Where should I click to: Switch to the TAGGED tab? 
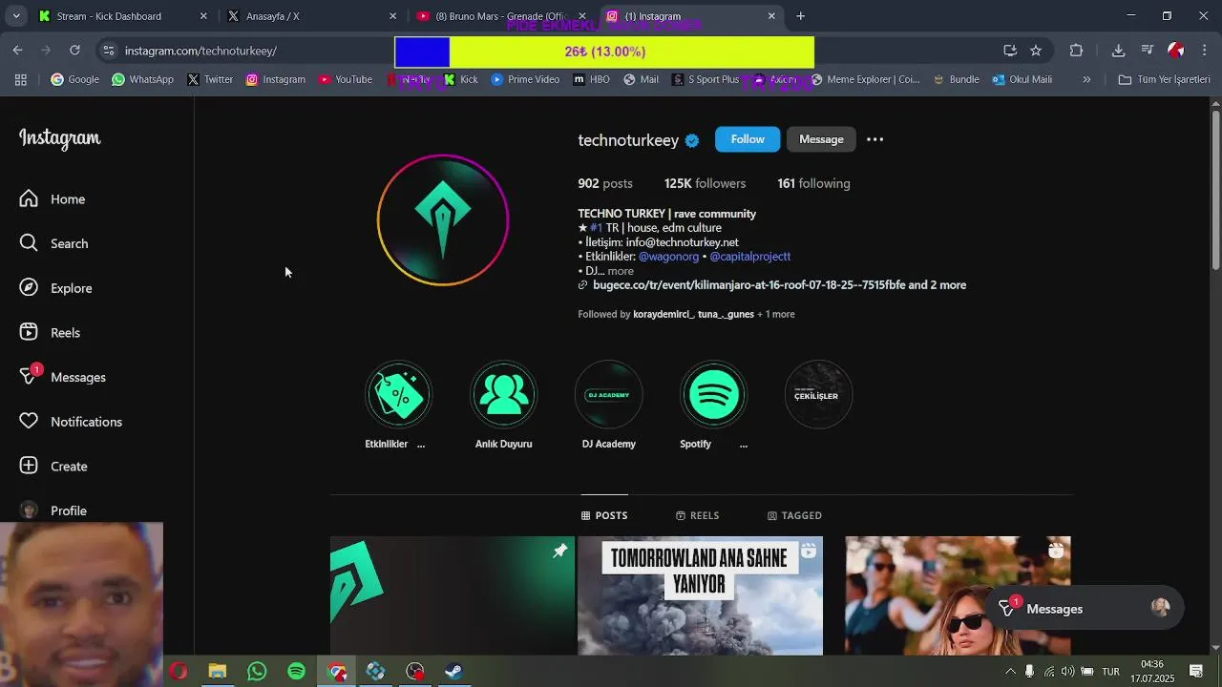794,515
